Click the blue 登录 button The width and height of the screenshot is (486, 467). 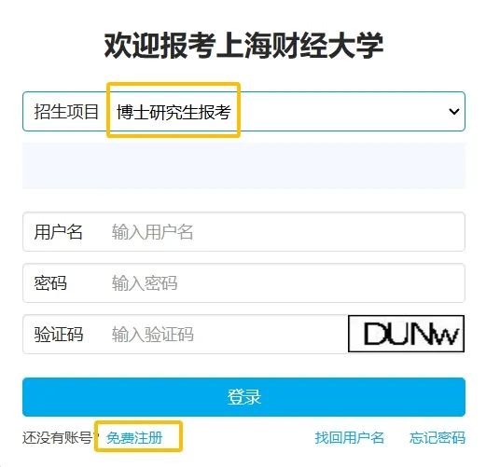tap(243, 397)
